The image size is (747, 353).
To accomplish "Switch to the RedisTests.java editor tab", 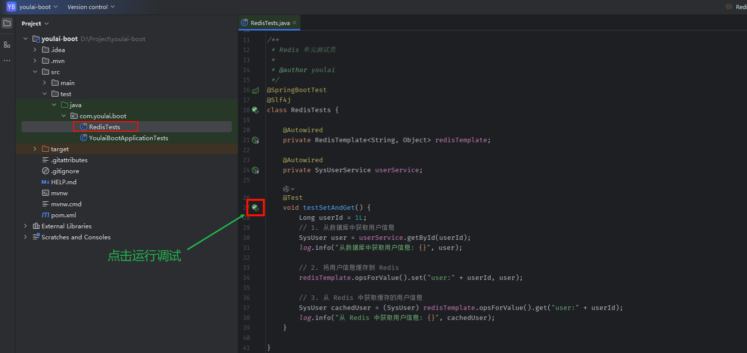I will 270,23.
